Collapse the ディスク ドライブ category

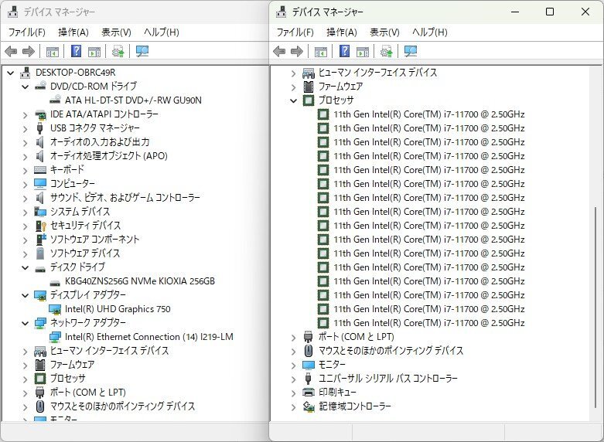[x=25, y=267]
